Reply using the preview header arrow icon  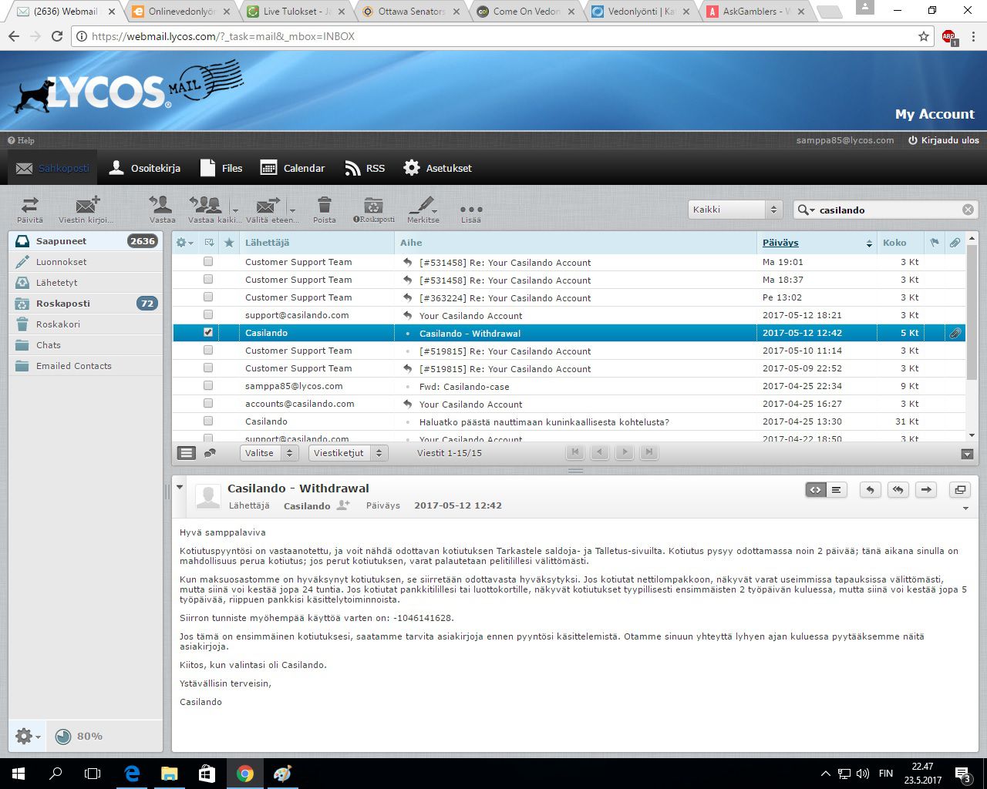point(871,489)
